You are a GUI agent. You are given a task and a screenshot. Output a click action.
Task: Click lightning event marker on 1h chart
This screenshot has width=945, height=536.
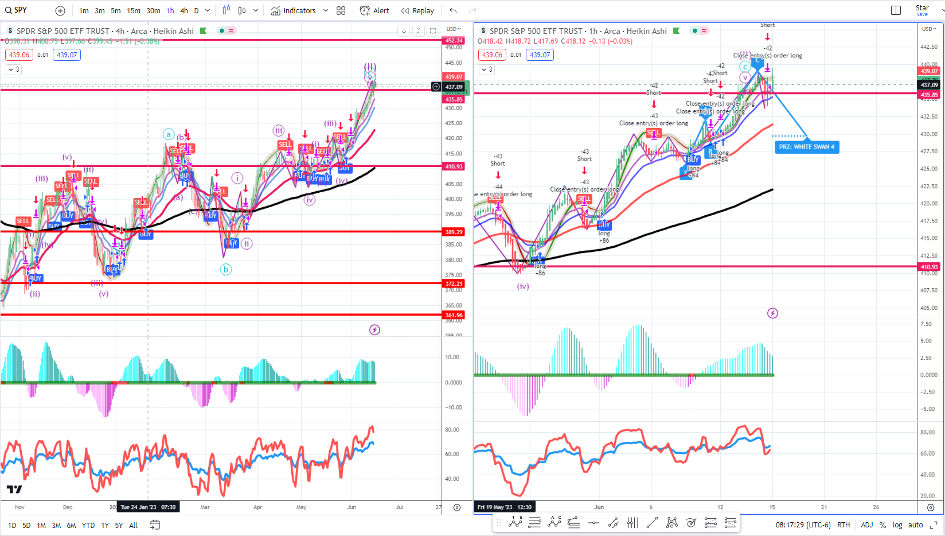pos(772,313)
